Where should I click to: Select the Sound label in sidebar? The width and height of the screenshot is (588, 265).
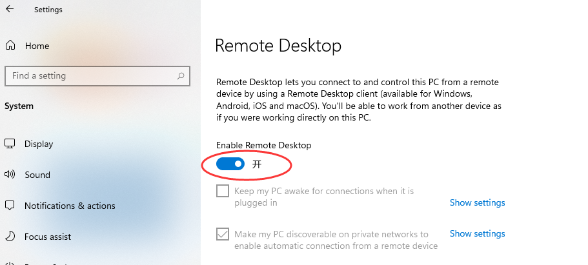pyautogui.click(x=37, y=175)
